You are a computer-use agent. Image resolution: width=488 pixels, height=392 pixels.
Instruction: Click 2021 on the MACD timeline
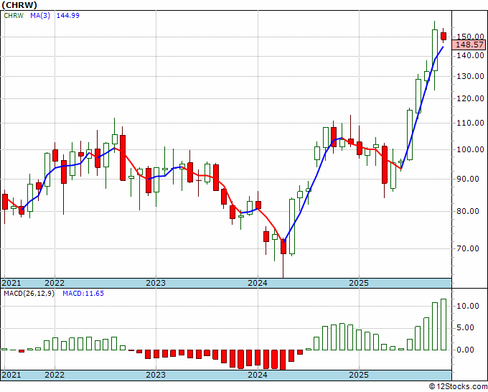[11, 375]
